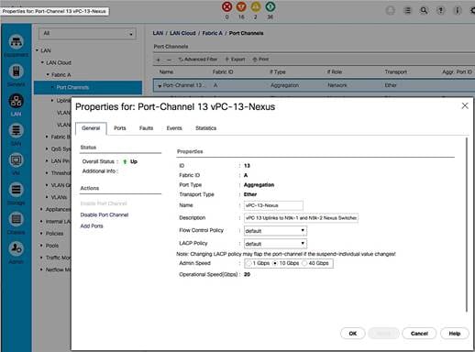Click the Transport column header

coord(396,72)
